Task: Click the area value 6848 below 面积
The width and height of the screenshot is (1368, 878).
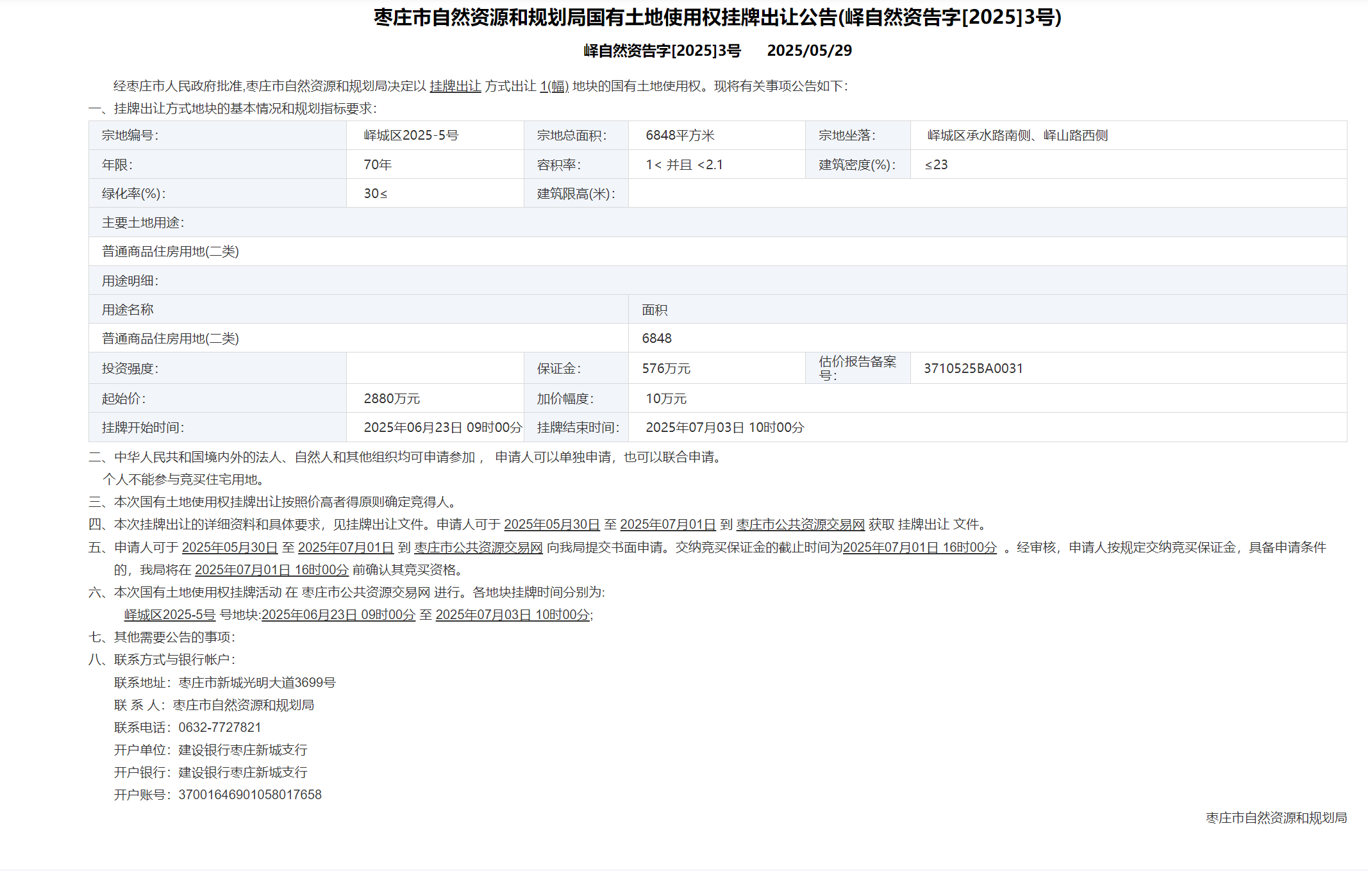Action: pyautogui.click(x=657, y=338)
